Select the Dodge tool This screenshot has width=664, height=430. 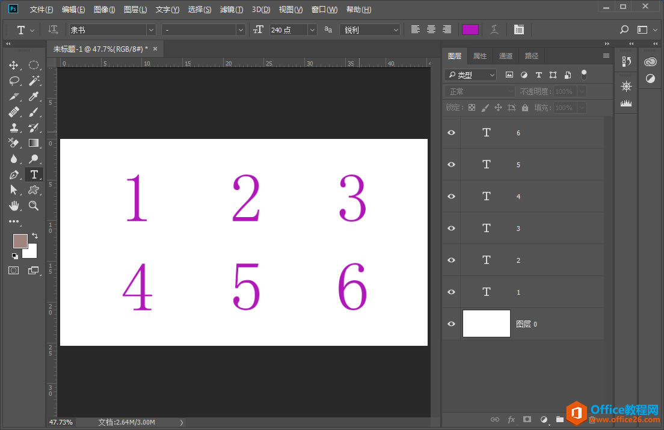[34, 159]
